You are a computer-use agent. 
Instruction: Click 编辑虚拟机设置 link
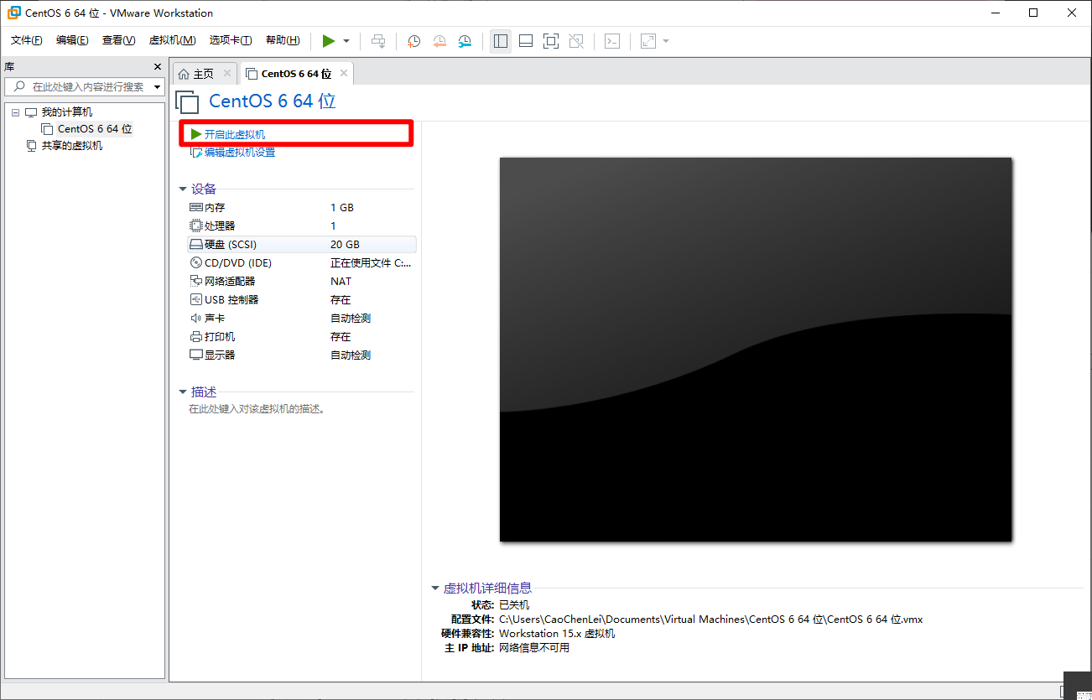click(x=240, y=153)
